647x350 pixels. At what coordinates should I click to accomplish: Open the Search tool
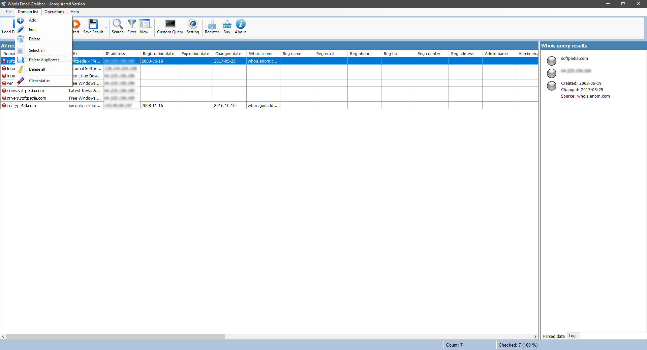click(x=118, y=27)
